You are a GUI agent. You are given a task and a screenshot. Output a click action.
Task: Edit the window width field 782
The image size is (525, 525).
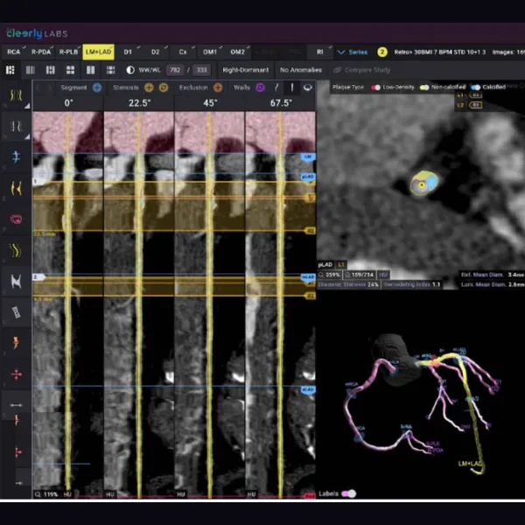(175, 70)
